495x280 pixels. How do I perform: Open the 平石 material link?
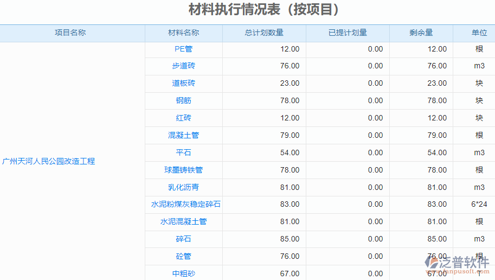coord(183,152)
